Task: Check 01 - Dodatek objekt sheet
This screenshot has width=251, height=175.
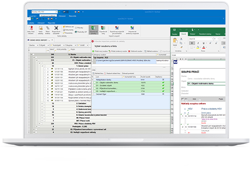Action: [94, 86]
